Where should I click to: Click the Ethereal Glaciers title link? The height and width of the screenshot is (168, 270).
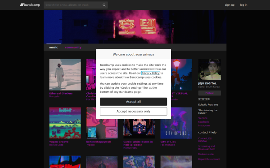pos(61,94)
